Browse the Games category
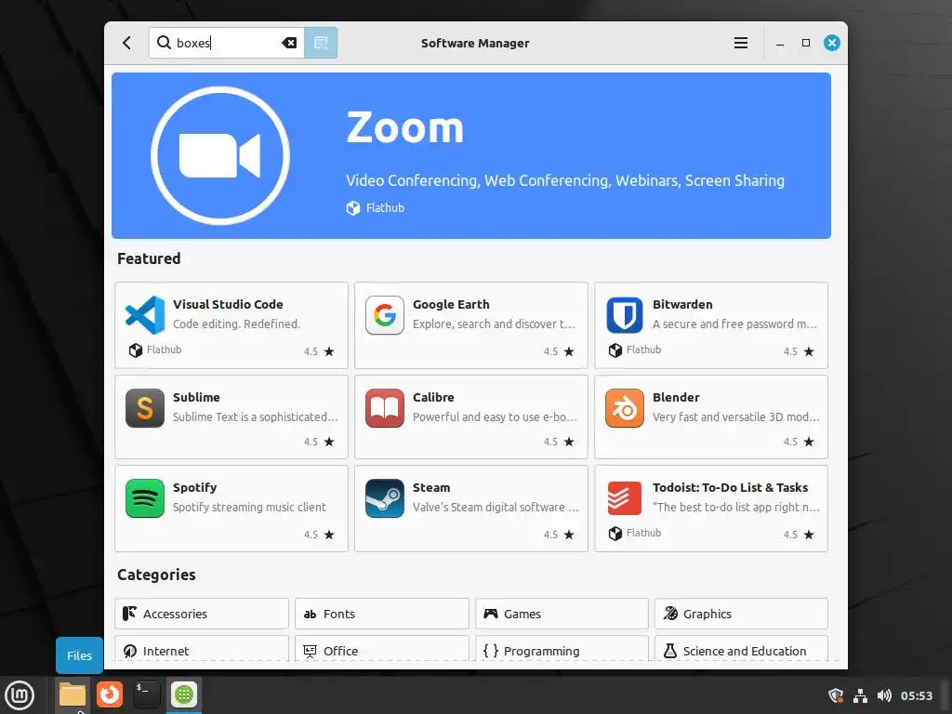This screenshot has width=952, height=714. pos(562,614)
